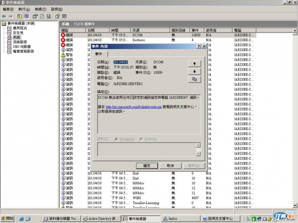Sort by 時間 column header
Viewport: 298px width, 223px height.
pyautogui.click(x=120, y=30)
